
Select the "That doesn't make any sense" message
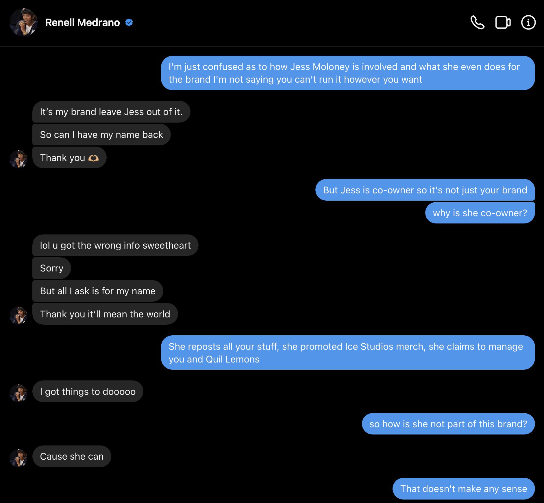463,489
